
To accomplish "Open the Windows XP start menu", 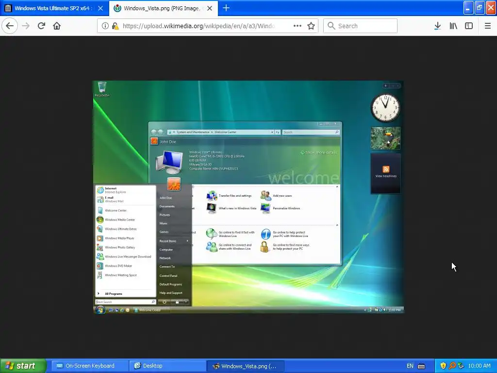I will 23,366.
